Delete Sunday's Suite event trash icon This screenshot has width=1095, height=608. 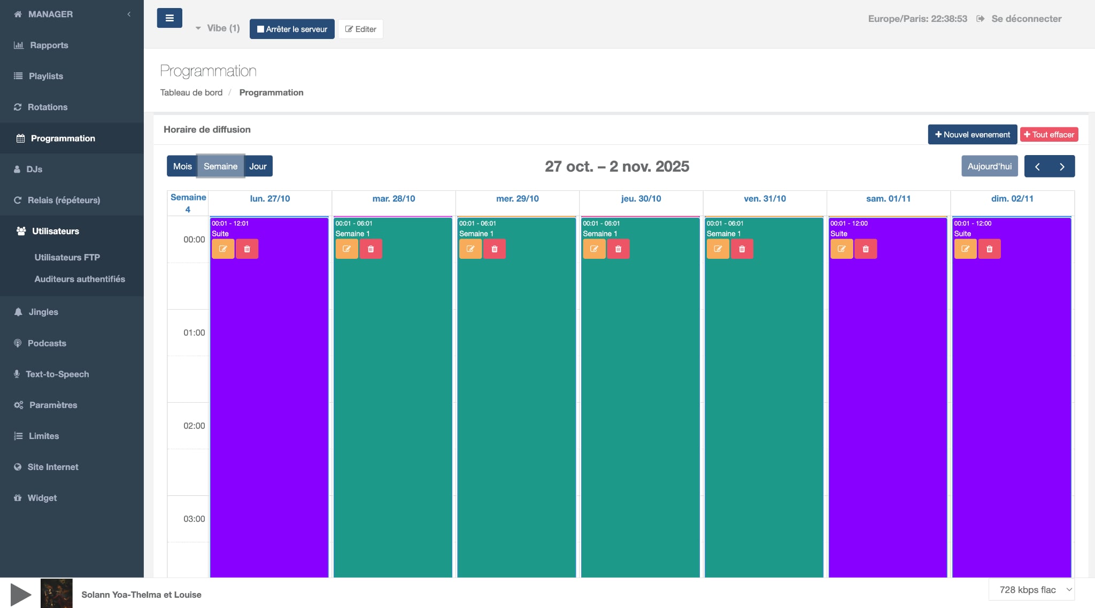[989, 249]
